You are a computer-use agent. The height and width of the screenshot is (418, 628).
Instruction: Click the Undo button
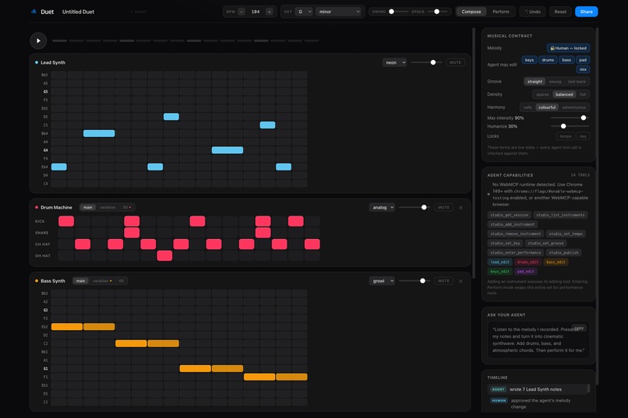pyautogui.click(x=533, y=12)
